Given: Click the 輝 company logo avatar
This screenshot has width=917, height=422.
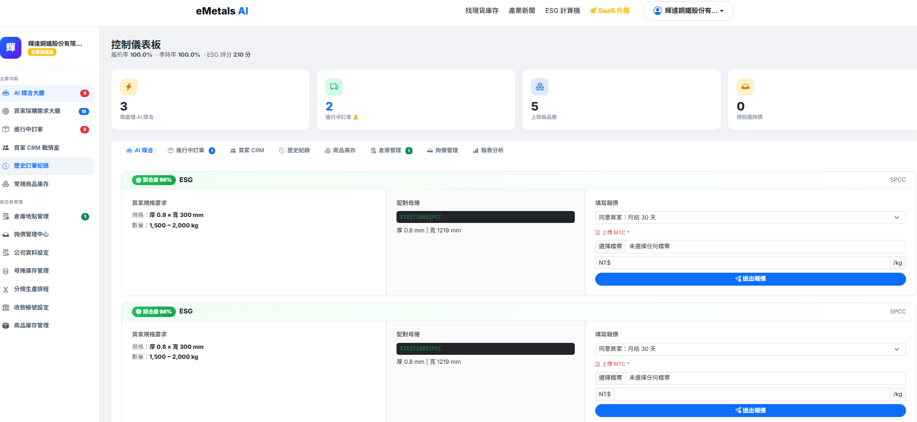Looking at the screenshot, I should pos(10,48).
